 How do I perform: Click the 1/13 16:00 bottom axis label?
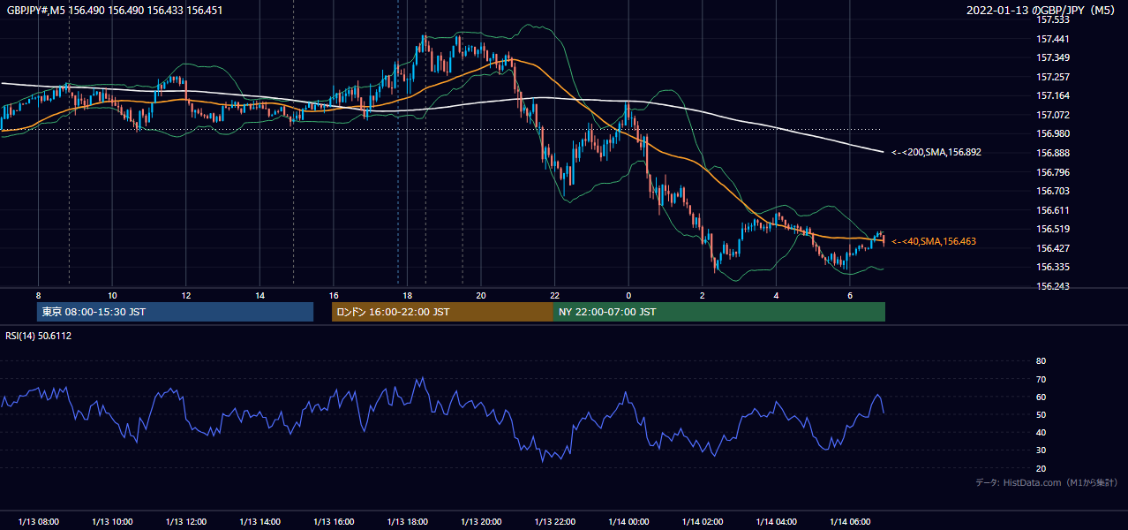[x=333, y=522]
